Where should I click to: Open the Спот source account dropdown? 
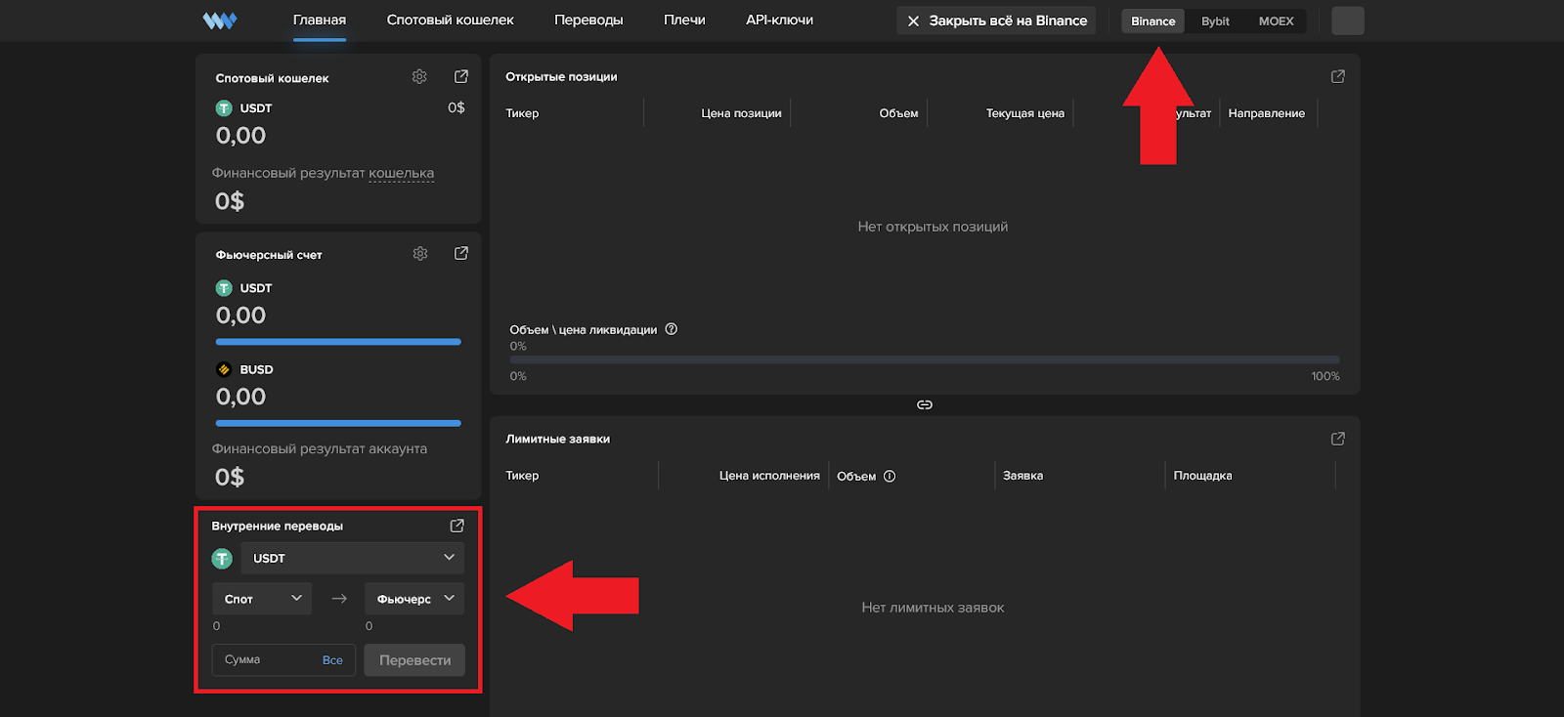point(262,599)
